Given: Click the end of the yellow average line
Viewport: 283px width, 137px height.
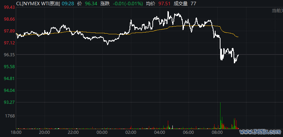Looking at the screenshot, I should (x=238, y=37).
